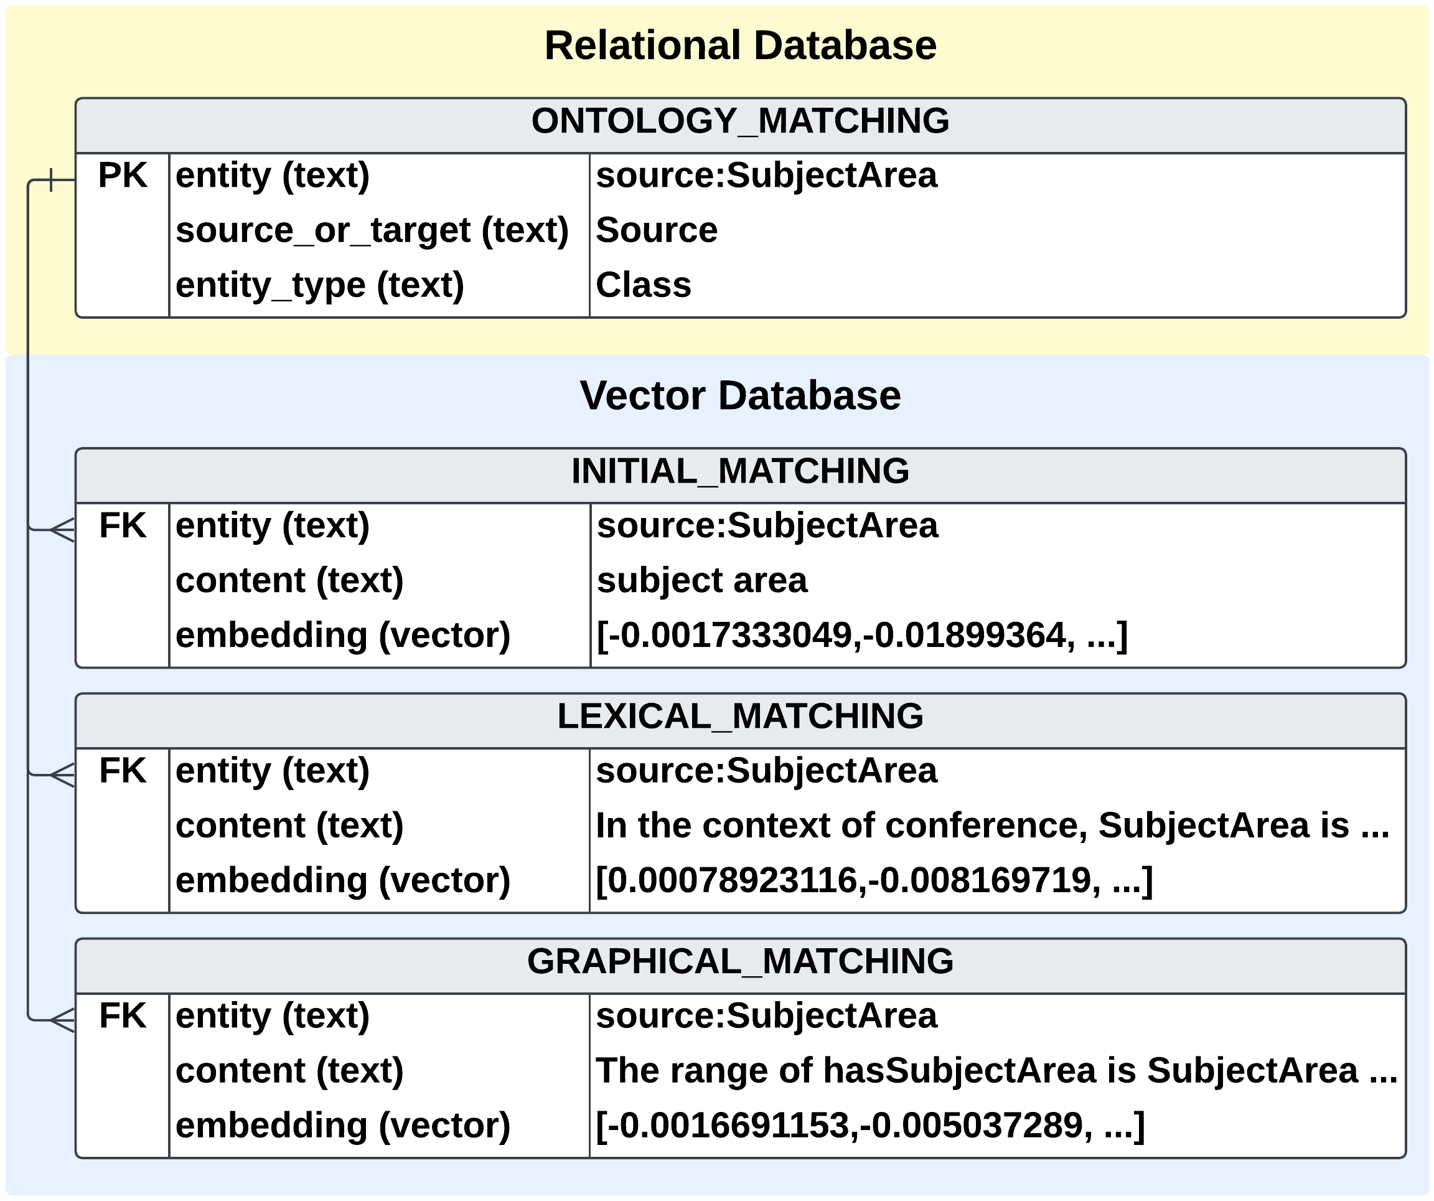This screenshot has height=1201, width=1434.
Task: Click the FK label in GRAPHICAL_MATCHING
Action: pos(122,1016)
